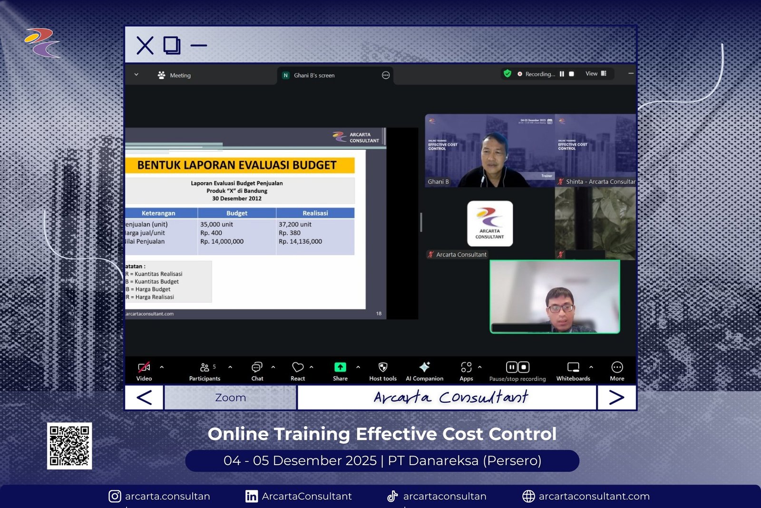
Task: Switch to Ghani B's screen tab
Action: [314, 75]
